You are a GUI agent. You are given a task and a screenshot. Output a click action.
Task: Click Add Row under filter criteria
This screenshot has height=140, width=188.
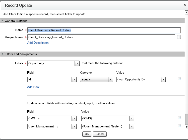point(33,87)
